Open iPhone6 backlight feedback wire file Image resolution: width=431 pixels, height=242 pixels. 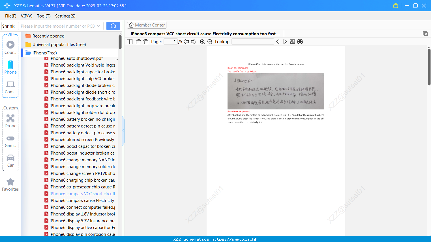point(80,99)
